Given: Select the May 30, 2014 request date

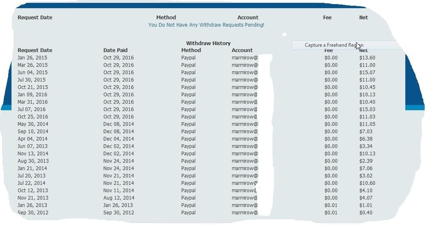Looking at the screenshot, I should coord(33,124).
